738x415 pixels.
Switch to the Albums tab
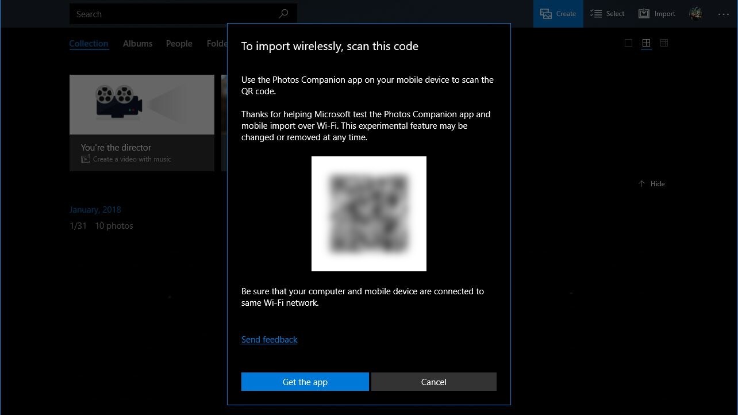138,44
